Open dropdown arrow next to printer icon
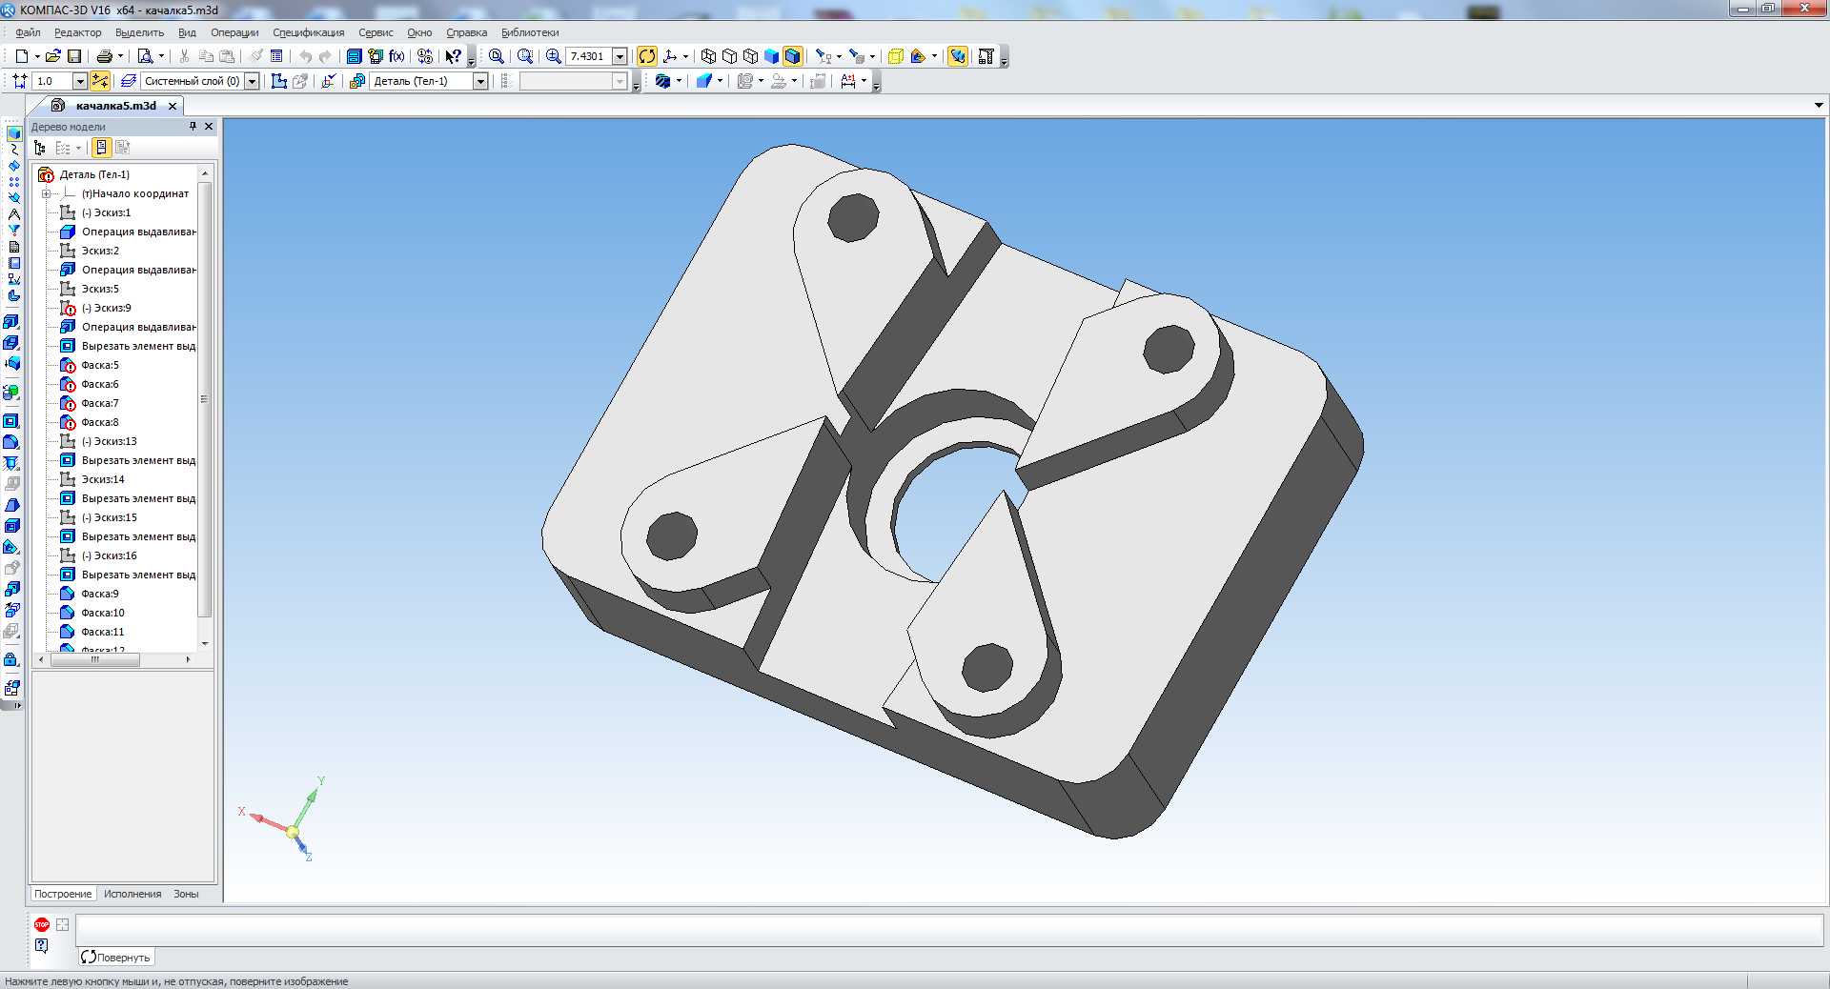 tap(120, 56)
